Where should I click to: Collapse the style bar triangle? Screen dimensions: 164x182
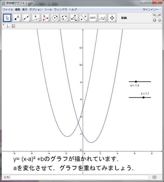point(3,25)
